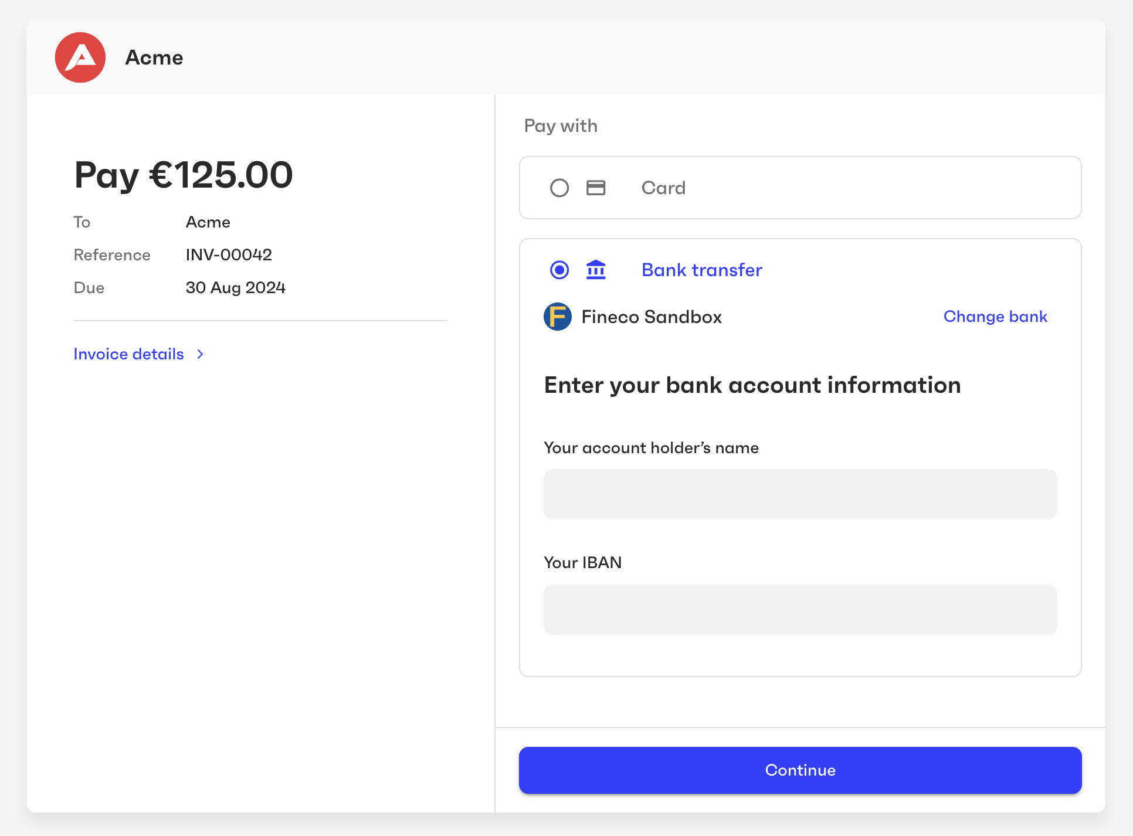Image resolution: width=1133 pixels, height=836 pixels.
Task: Open the Invoice details link
Action: click(128, 354)
